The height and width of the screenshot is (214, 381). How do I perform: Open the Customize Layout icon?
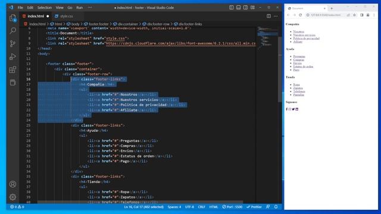252,8
